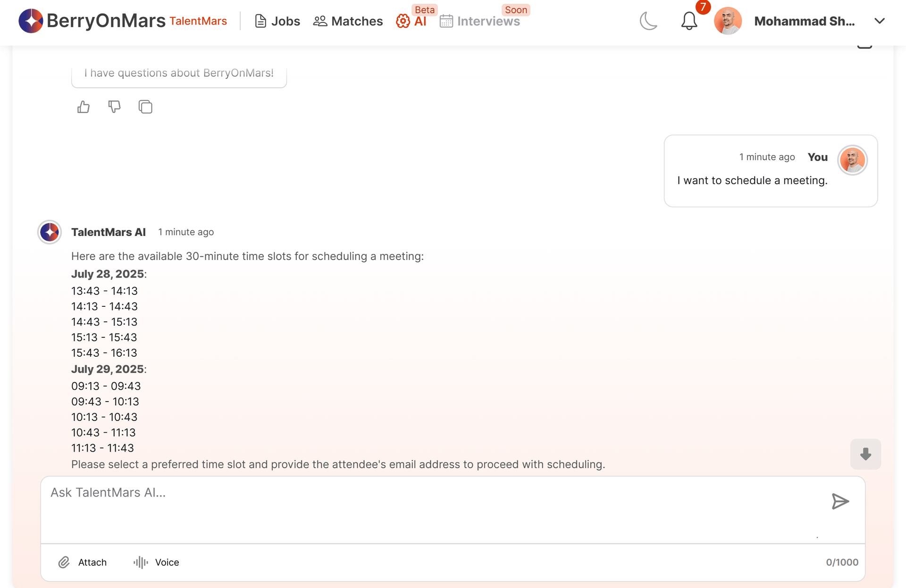The height and width of the screenshot is (588, 906).
Task: Send the message with the arrow icon
Action: click(840, 501)
